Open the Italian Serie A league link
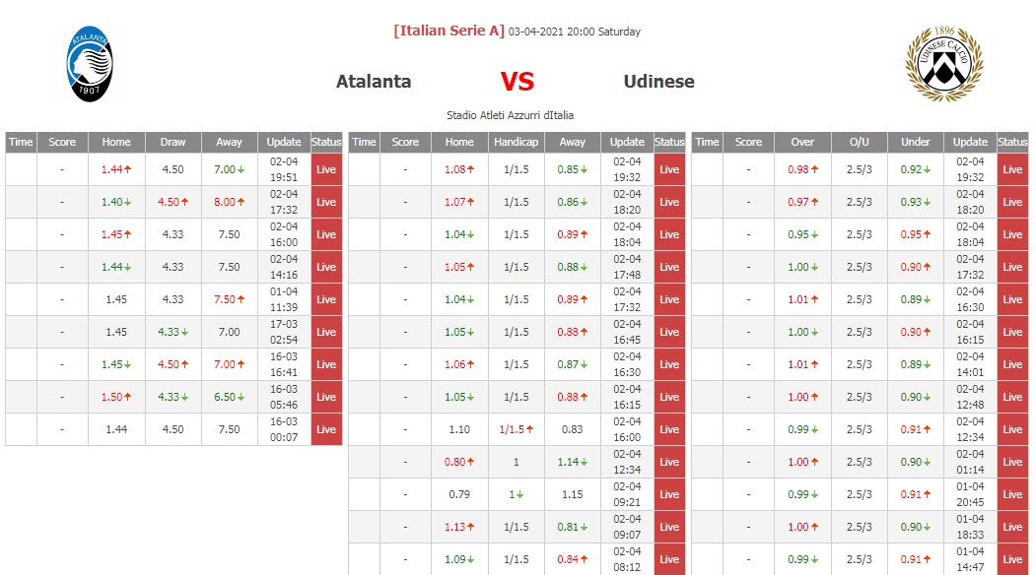 449,31
